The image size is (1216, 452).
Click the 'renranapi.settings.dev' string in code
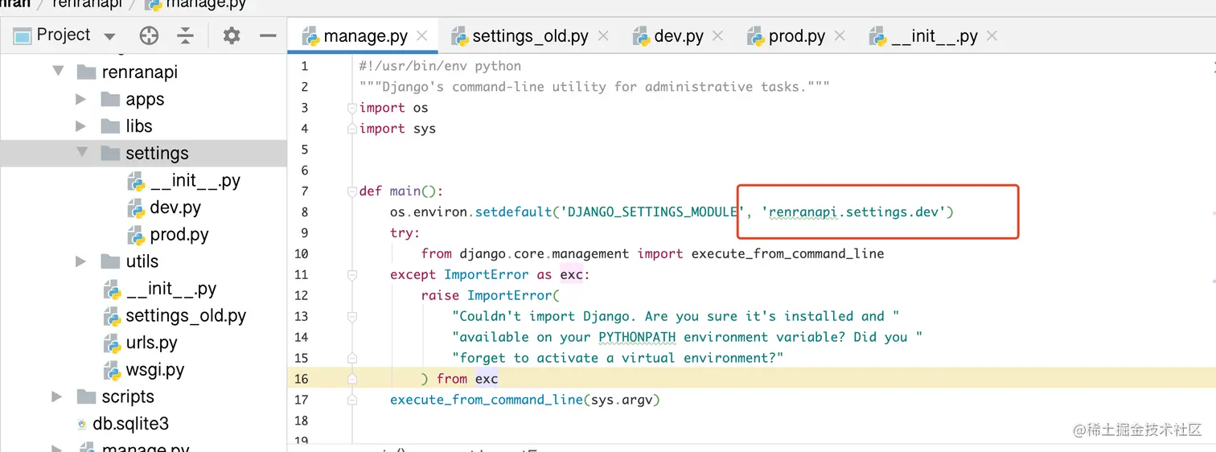[x=853, y=212]
